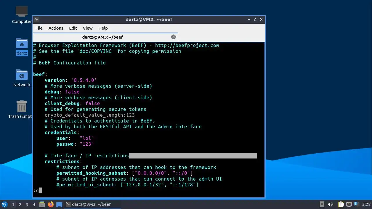Close the dartz@VM3 terminal tab
This screenshot has height=209, width=372.
point(174,37)
